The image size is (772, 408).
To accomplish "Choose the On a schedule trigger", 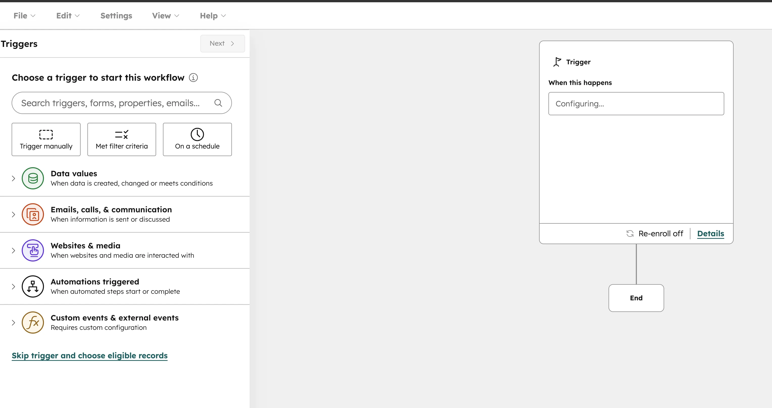I will [x=197, y=139].
